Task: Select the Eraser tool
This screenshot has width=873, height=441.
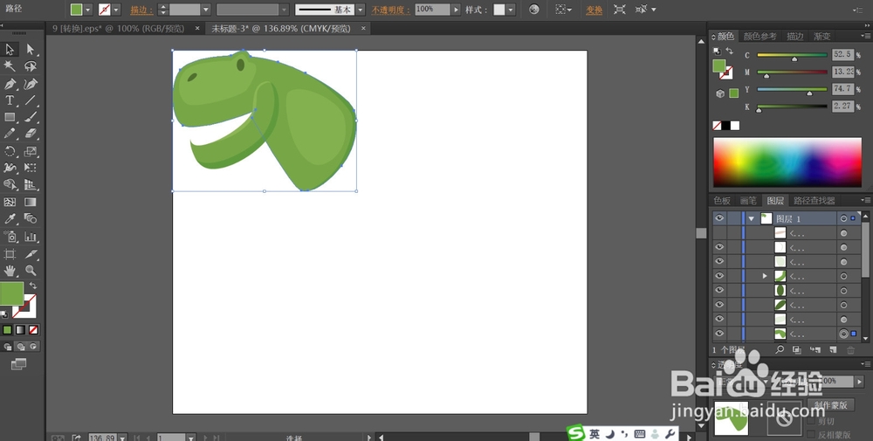Action: point(31,134)
